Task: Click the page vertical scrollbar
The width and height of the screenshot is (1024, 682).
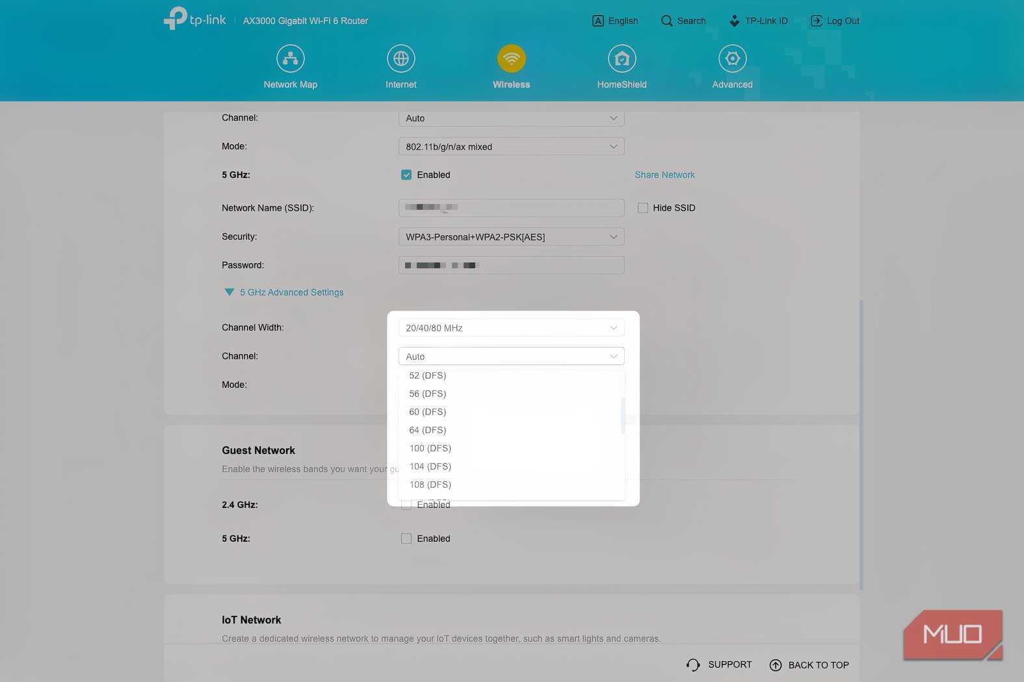Action: coord(861,445)
